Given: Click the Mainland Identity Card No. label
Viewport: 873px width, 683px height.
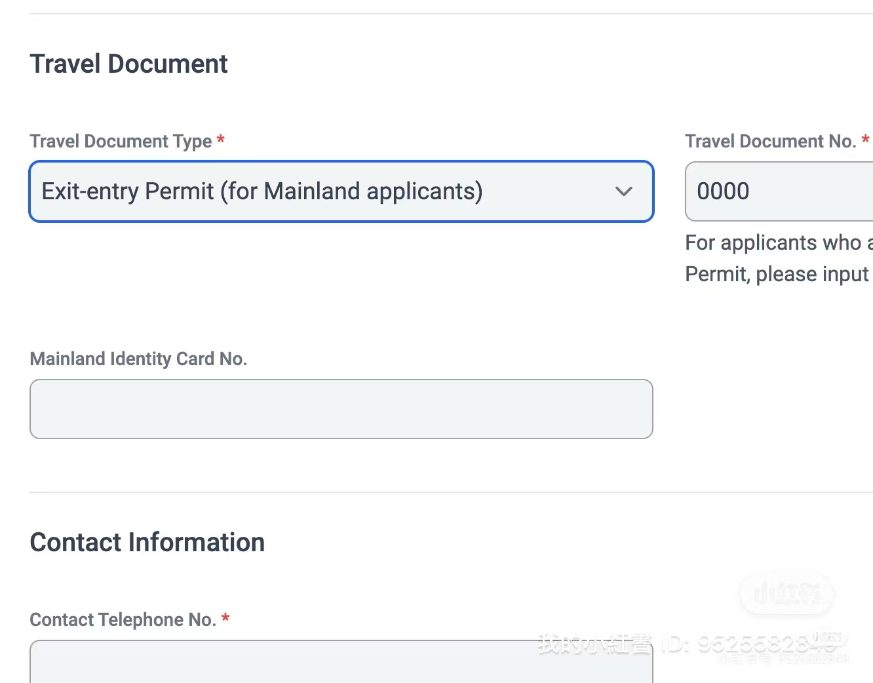Looking at the screenshot, I should [138, 359].
